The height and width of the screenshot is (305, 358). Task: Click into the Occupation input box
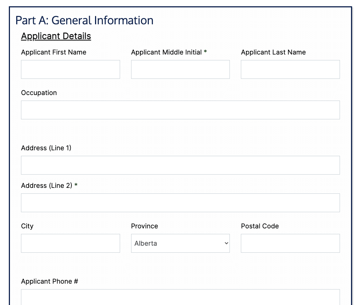180,110
